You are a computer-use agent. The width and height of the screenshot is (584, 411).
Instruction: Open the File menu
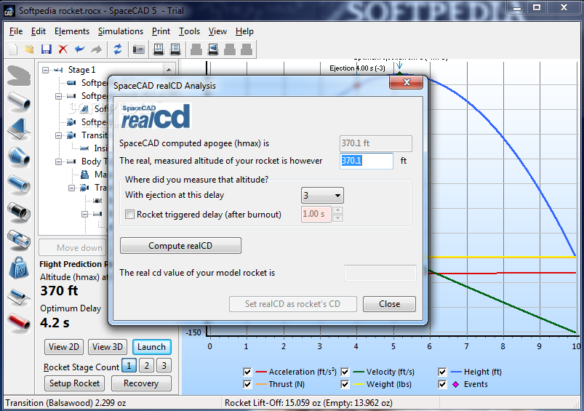point(16,31)
